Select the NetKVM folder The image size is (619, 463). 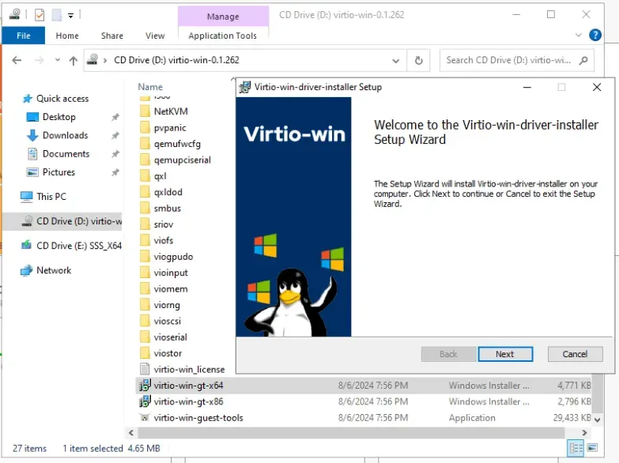pyautogui.click(x=171, y=111)
